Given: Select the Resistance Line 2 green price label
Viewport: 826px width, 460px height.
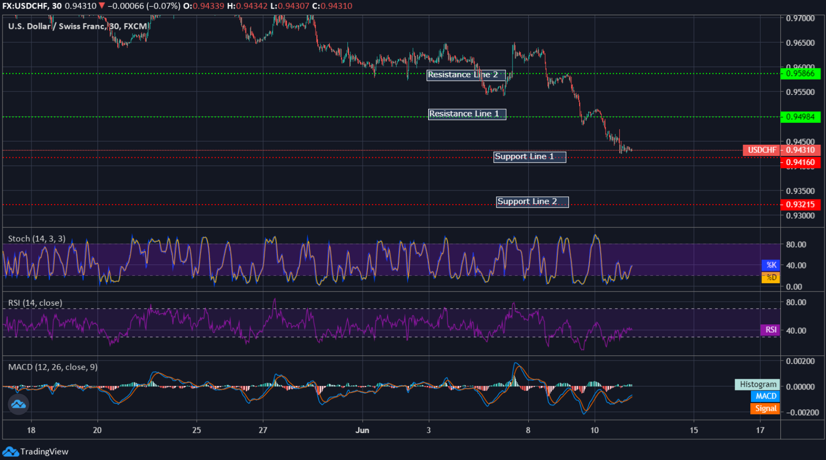Looking at the screenshot, I should click(x=801, y=74).
